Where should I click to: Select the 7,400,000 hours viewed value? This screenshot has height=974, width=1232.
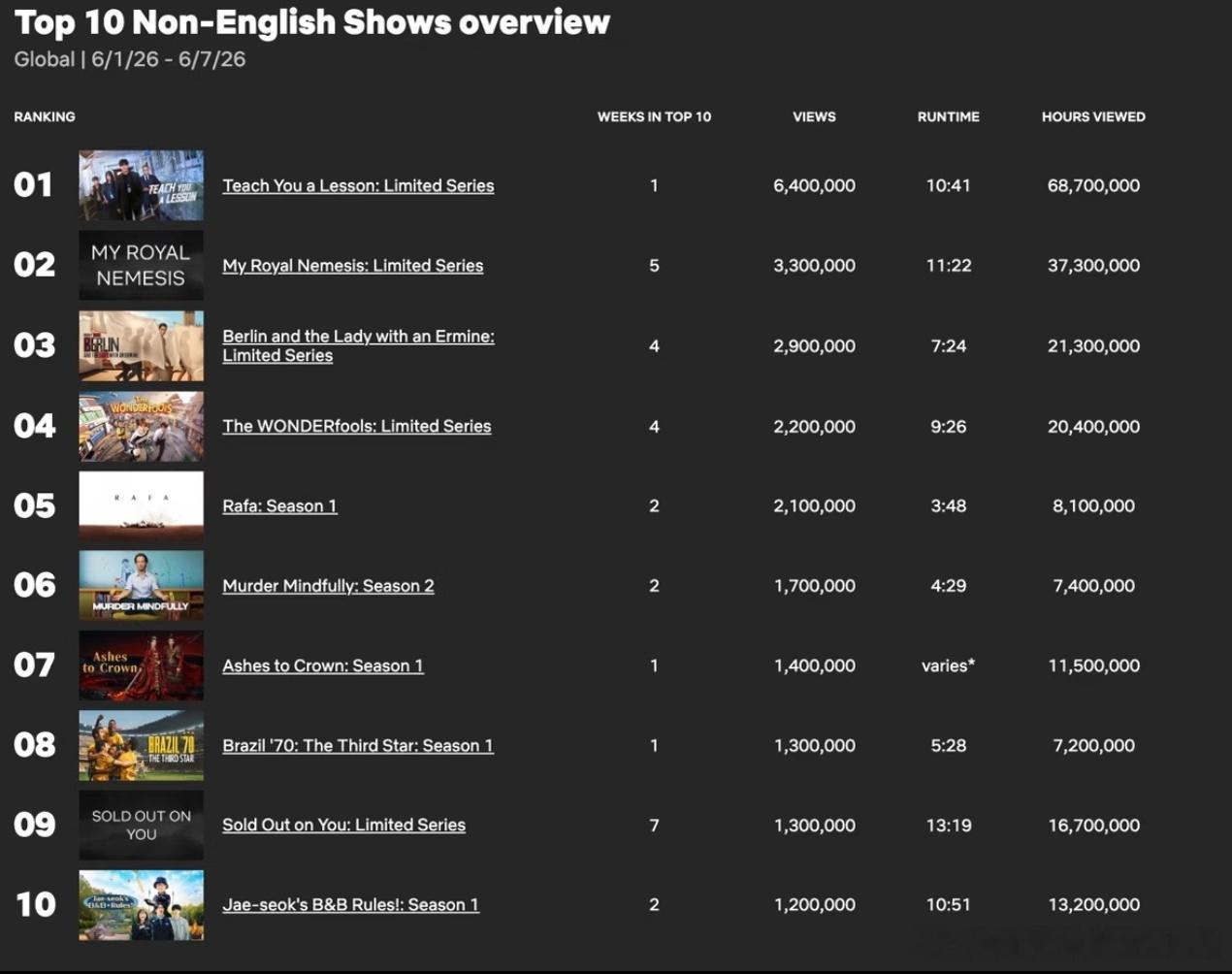[x=1093, y=585]
